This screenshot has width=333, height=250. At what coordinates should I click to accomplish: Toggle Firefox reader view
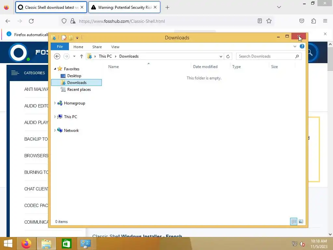tap(260, 21)
